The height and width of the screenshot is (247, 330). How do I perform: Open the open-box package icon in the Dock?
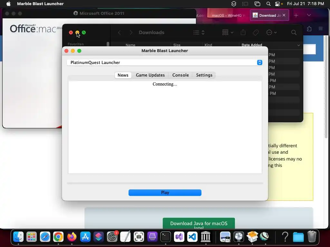coord(252,236)
